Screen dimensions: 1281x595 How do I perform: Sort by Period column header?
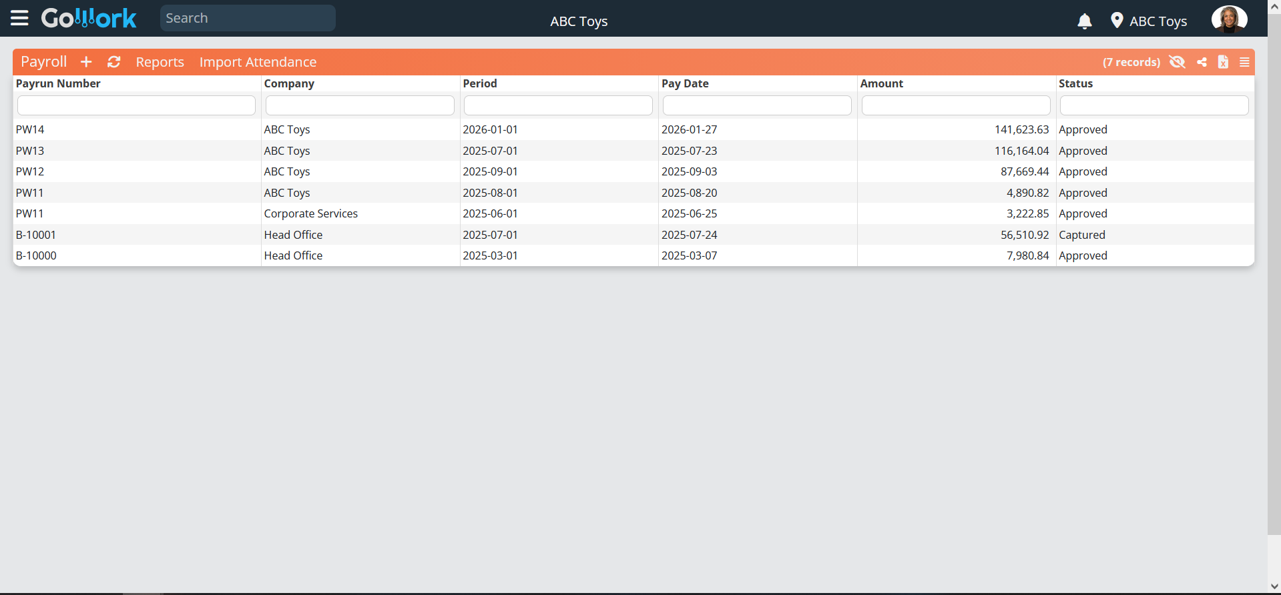click(x=480, y=83)
